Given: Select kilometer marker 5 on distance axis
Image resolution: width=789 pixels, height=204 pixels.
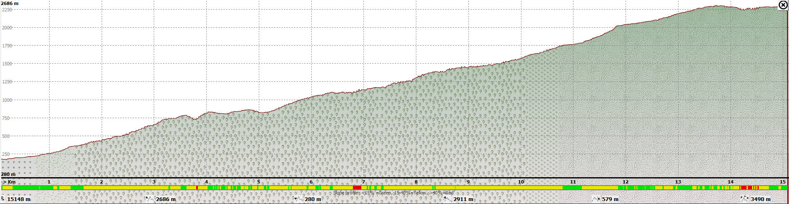Looking at the screenshot, I should pyautogui.click(x=259, y=182).
